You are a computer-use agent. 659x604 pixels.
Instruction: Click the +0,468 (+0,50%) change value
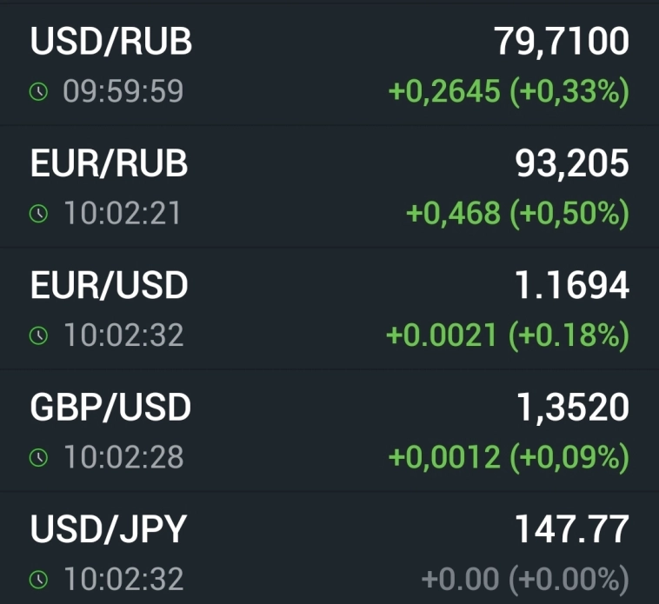click(x=517, y=214)
